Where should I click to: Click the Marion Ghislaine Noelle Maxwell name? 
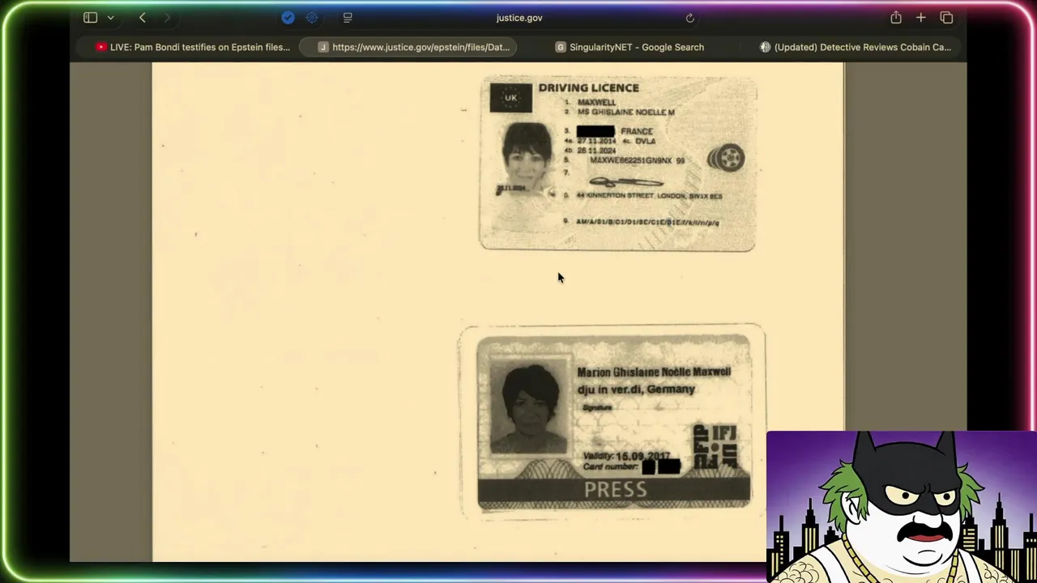(x=654, y=372)
